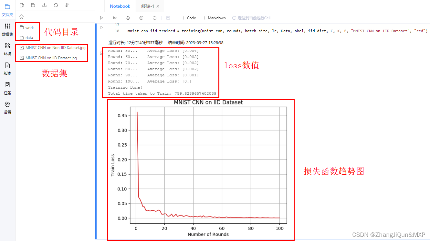Open the data folder
Screen dimensions: 430x241
point(27,38)
